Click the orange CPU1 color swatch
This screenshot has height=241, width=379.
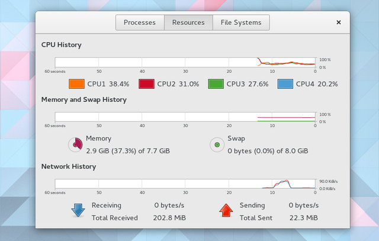click(x=78, y=83)
